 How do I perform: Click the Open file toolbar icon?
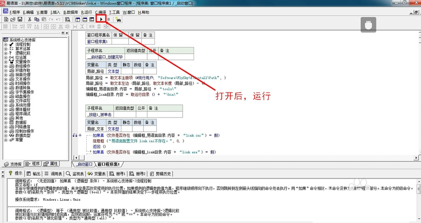tap(13, 19)
